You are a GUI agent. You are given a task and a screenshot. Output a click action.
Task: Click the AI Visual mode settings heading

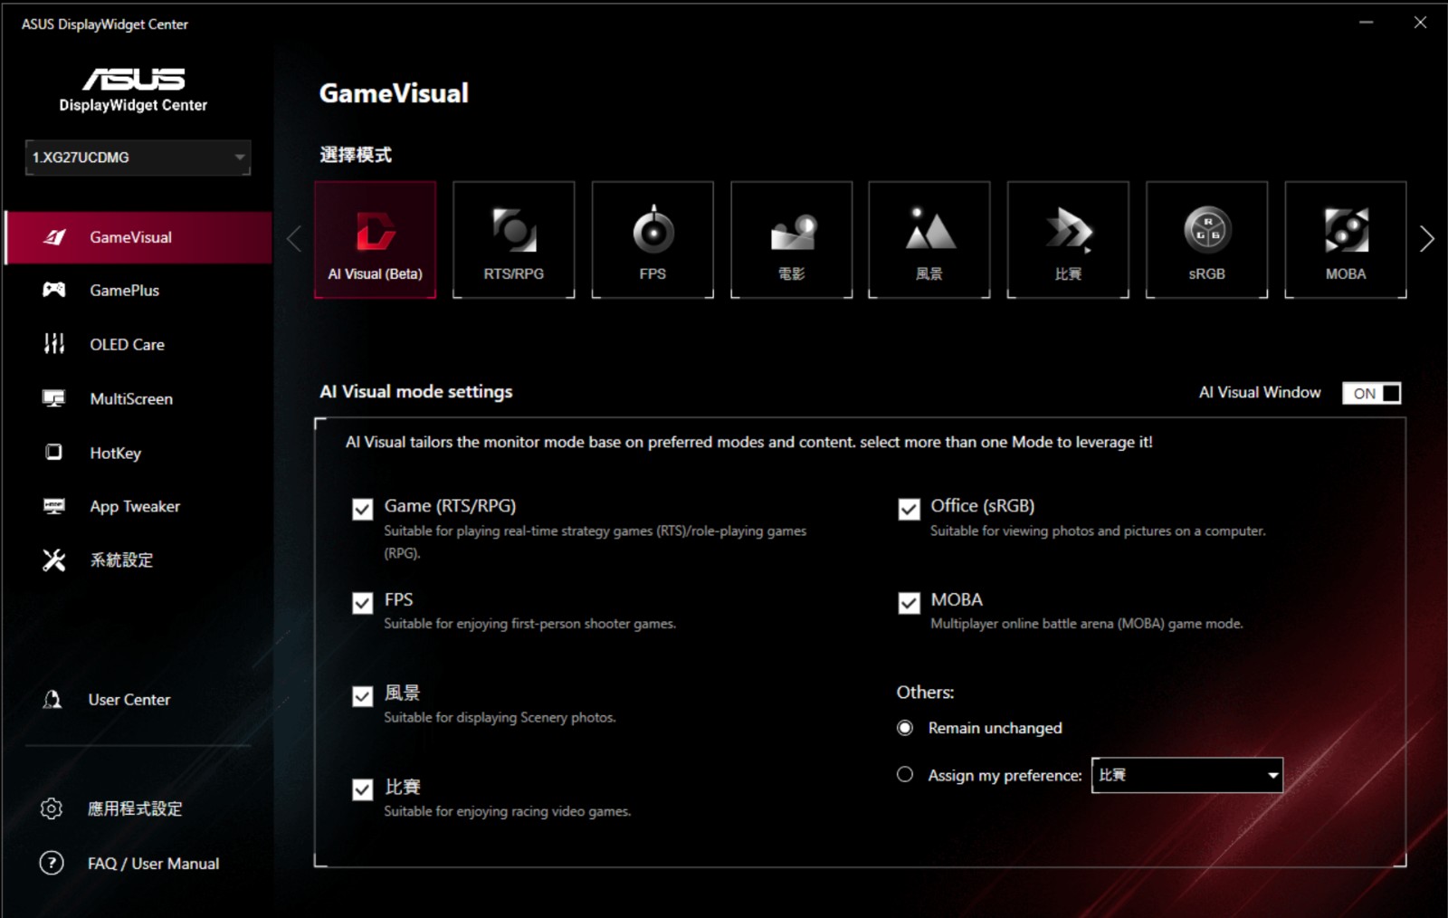(415, 392)
